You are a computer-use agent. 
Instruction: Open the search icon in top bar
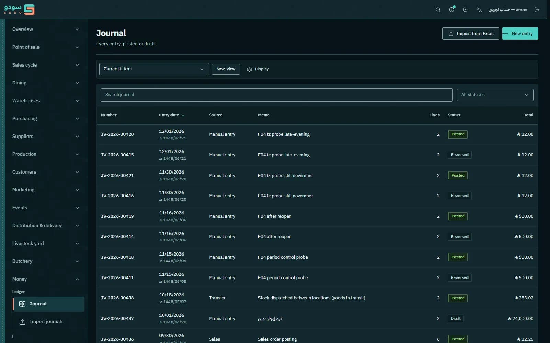tap(438, 10)
